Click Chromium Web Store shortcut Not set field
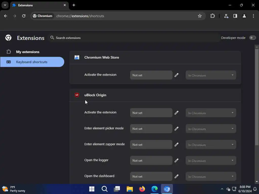 pyautogui.click(x=151, y=75)
